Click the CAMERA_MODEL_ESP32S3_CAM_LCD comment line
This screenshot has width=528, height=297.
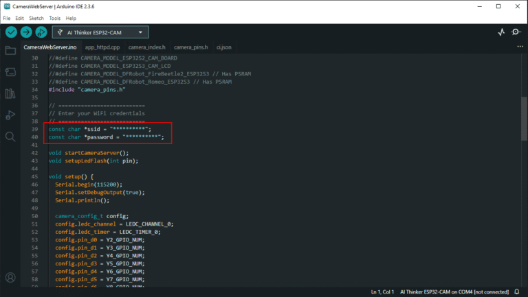(110, 66)
